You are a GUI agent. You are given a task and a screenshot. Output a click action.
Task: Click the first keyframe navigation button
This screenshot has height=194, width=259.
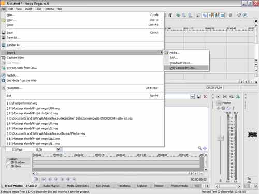[44, 180]
